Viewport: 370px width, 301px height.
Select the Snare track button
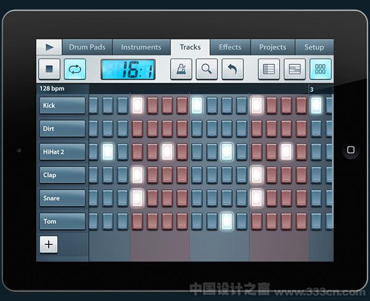tap(62, 198)
